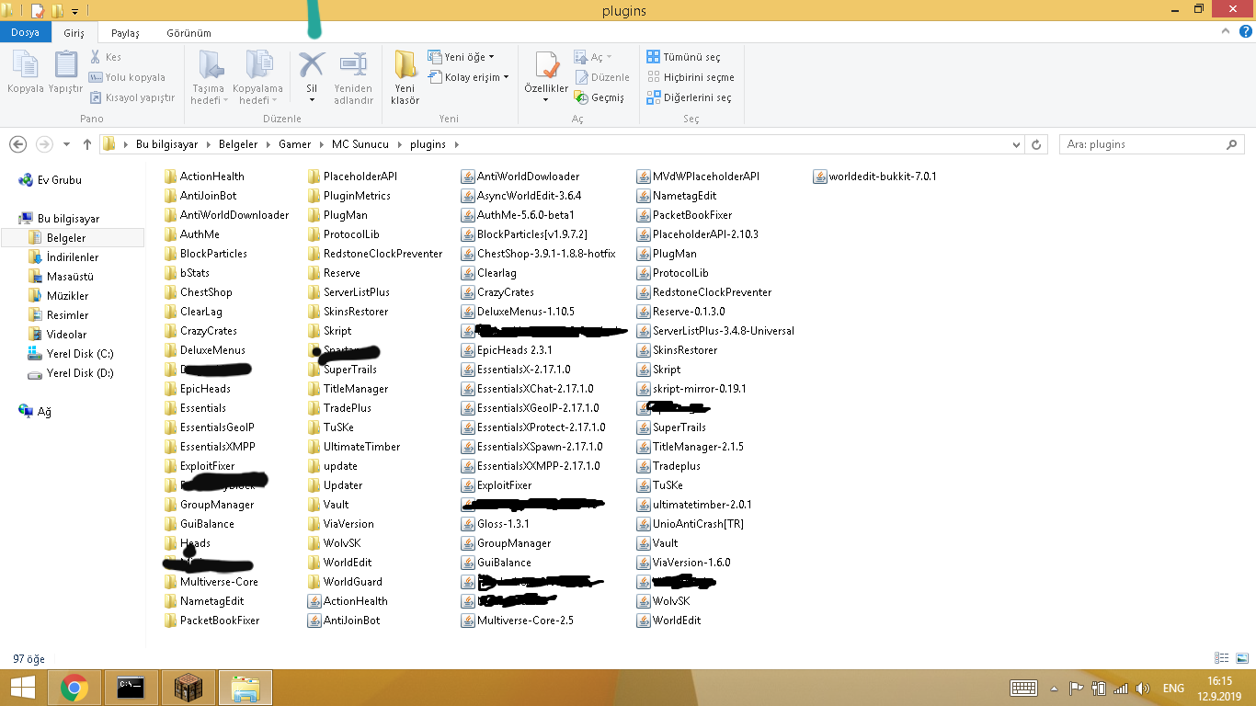The width and height of the screenshot is (1256, 706).
Task: Open the Yeni öğe dropdown
Action: (462, 57)
